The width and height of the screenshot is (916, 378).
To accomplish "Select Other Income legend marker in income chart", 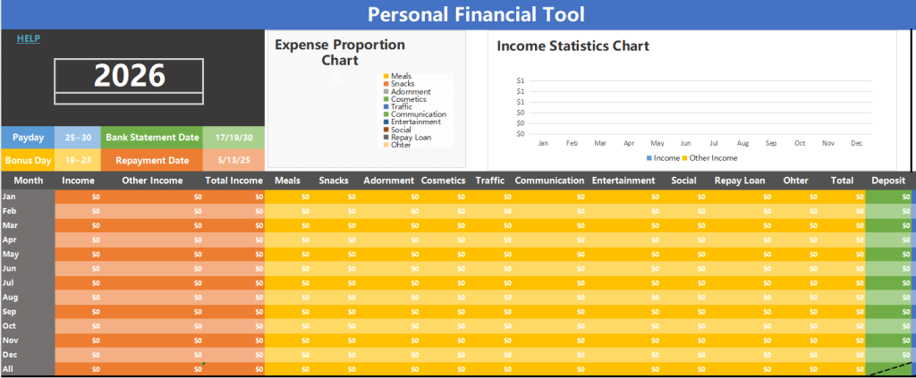I will [686, 158].
